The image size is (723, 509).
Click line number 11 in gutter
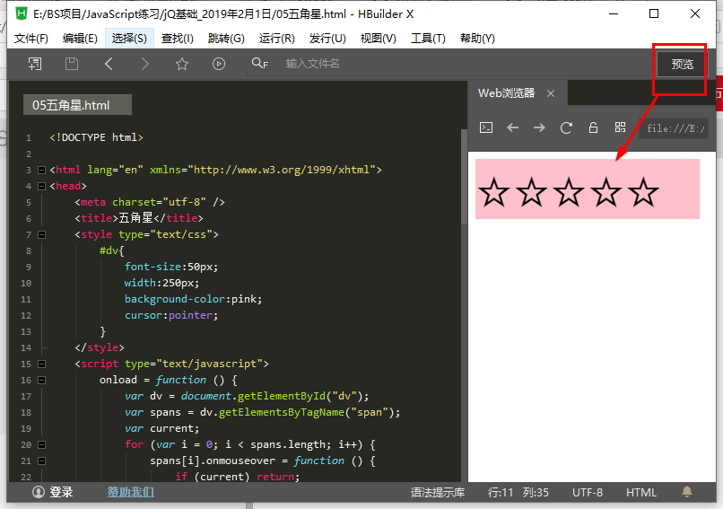click(x=26, y=299)
